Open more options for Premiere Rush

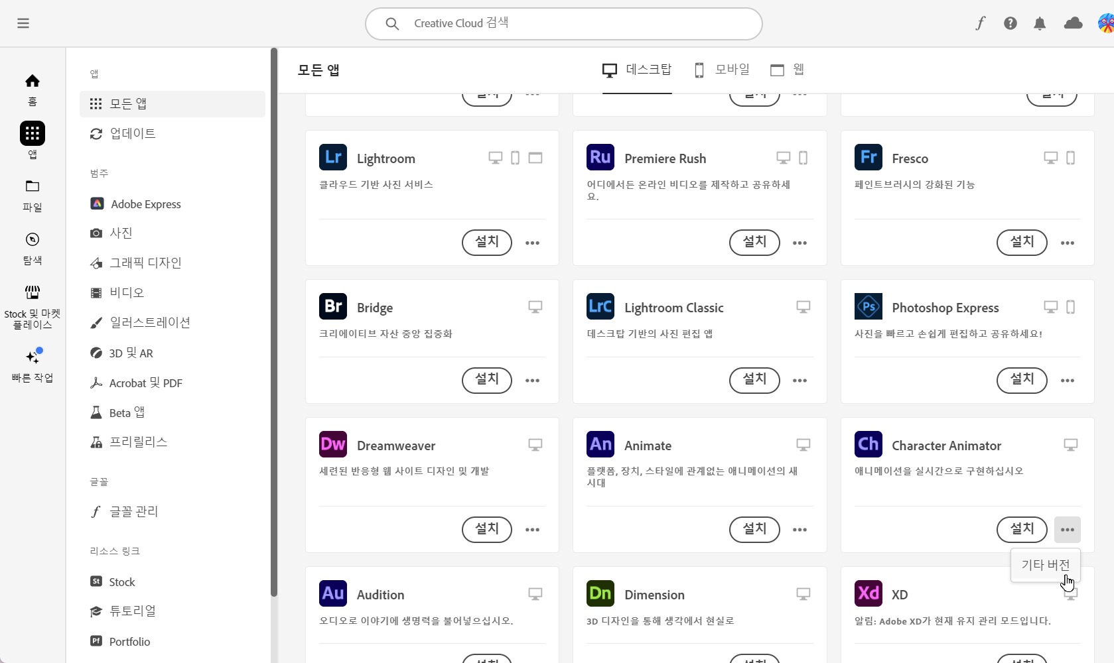[x=800, y=243]
